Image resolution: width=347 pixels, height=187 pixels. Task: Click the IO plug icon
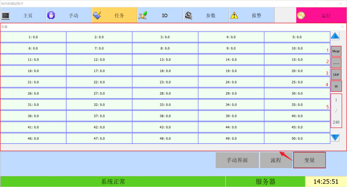point(143,15)
